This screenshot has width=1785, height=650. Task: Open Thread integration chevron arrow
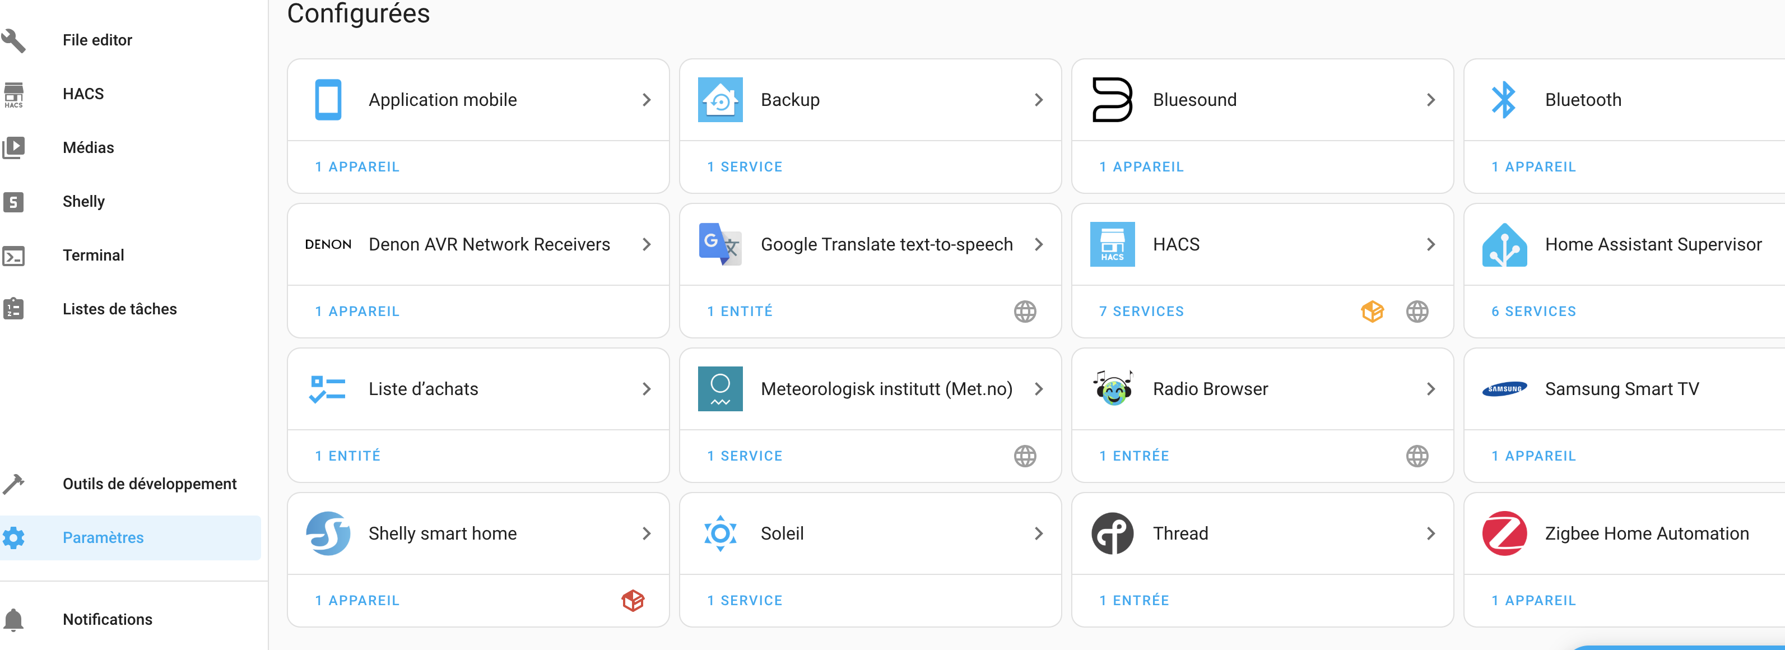1431,533
